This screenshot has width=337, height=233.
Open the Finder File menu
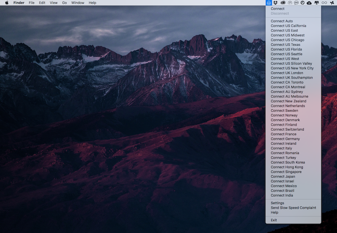[32, 3]
